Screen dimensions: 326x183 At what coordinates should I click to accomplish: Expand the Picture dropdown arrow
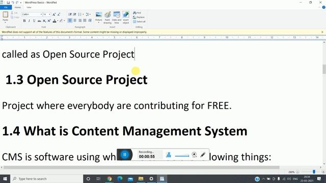[99, 22]
